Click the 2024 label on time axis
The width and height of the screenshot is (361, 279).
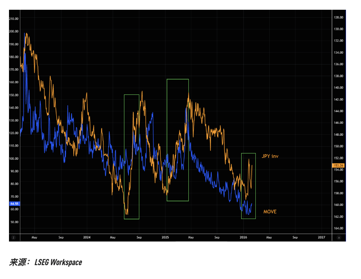coord(87,237)
